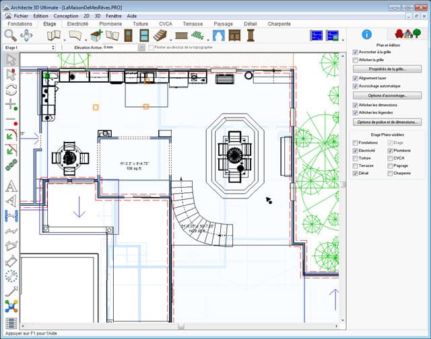431x339 pixels.
Task: Select the text A tool
Action: click(x=11, y=186)
